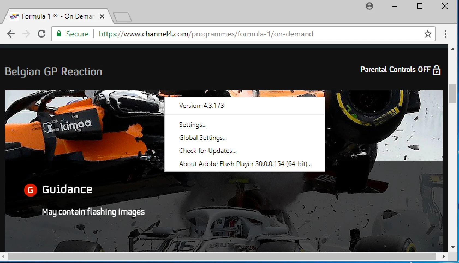The height and width of the screenshot is (263, 459).
Task: Open the Chrome three-dot menu
Action: (446, 34)
